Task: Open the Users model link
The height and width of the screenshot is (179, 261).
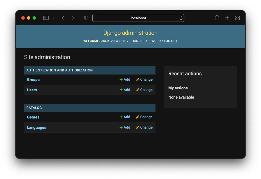Action: click(x=32, y=90)
